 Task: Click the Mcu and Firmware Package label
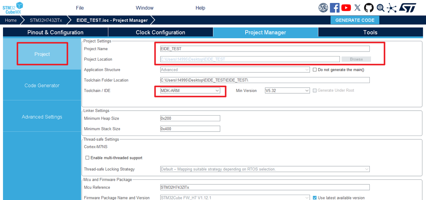107,179
